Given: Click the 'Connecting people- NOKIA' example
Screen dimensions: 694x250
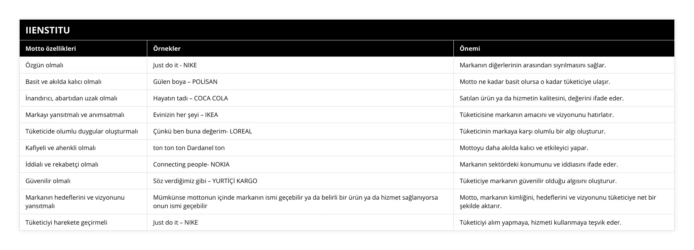Looking at the screenshot, I should click(191, 164).
